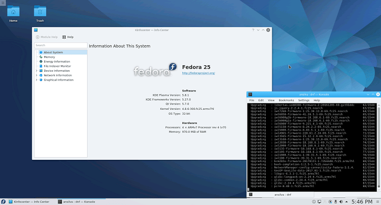Screen dimensions: 381x205
Task: Select the Memory module in the sidebar
Action: pyautogui.click(x=50, y=57)
